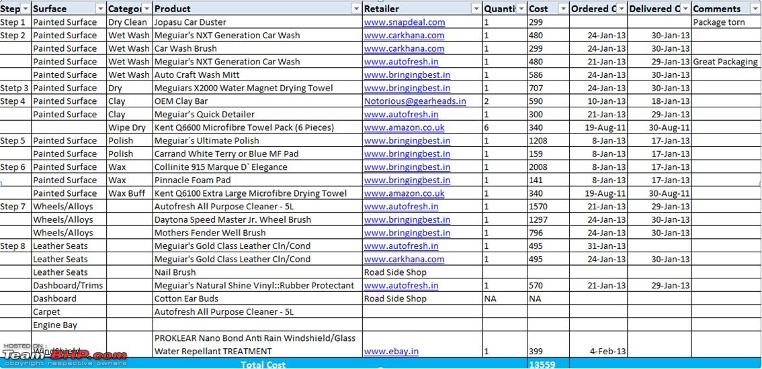This screenshot has height=369, width=762.
Task: Expand the Delivered column filter dropdown
Action: point(685,9)
